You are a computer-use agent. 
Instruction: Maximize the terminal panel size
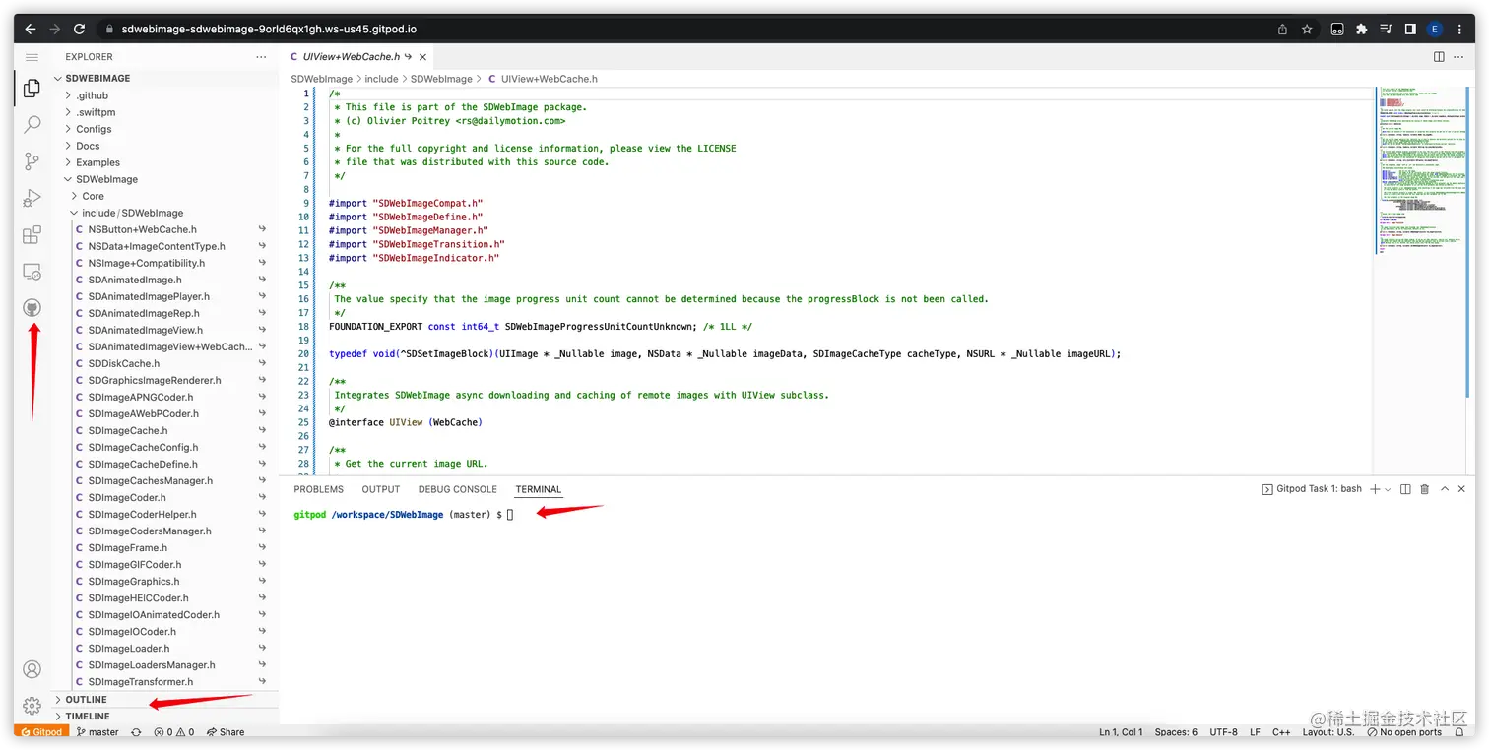[x=1445, y=489]
